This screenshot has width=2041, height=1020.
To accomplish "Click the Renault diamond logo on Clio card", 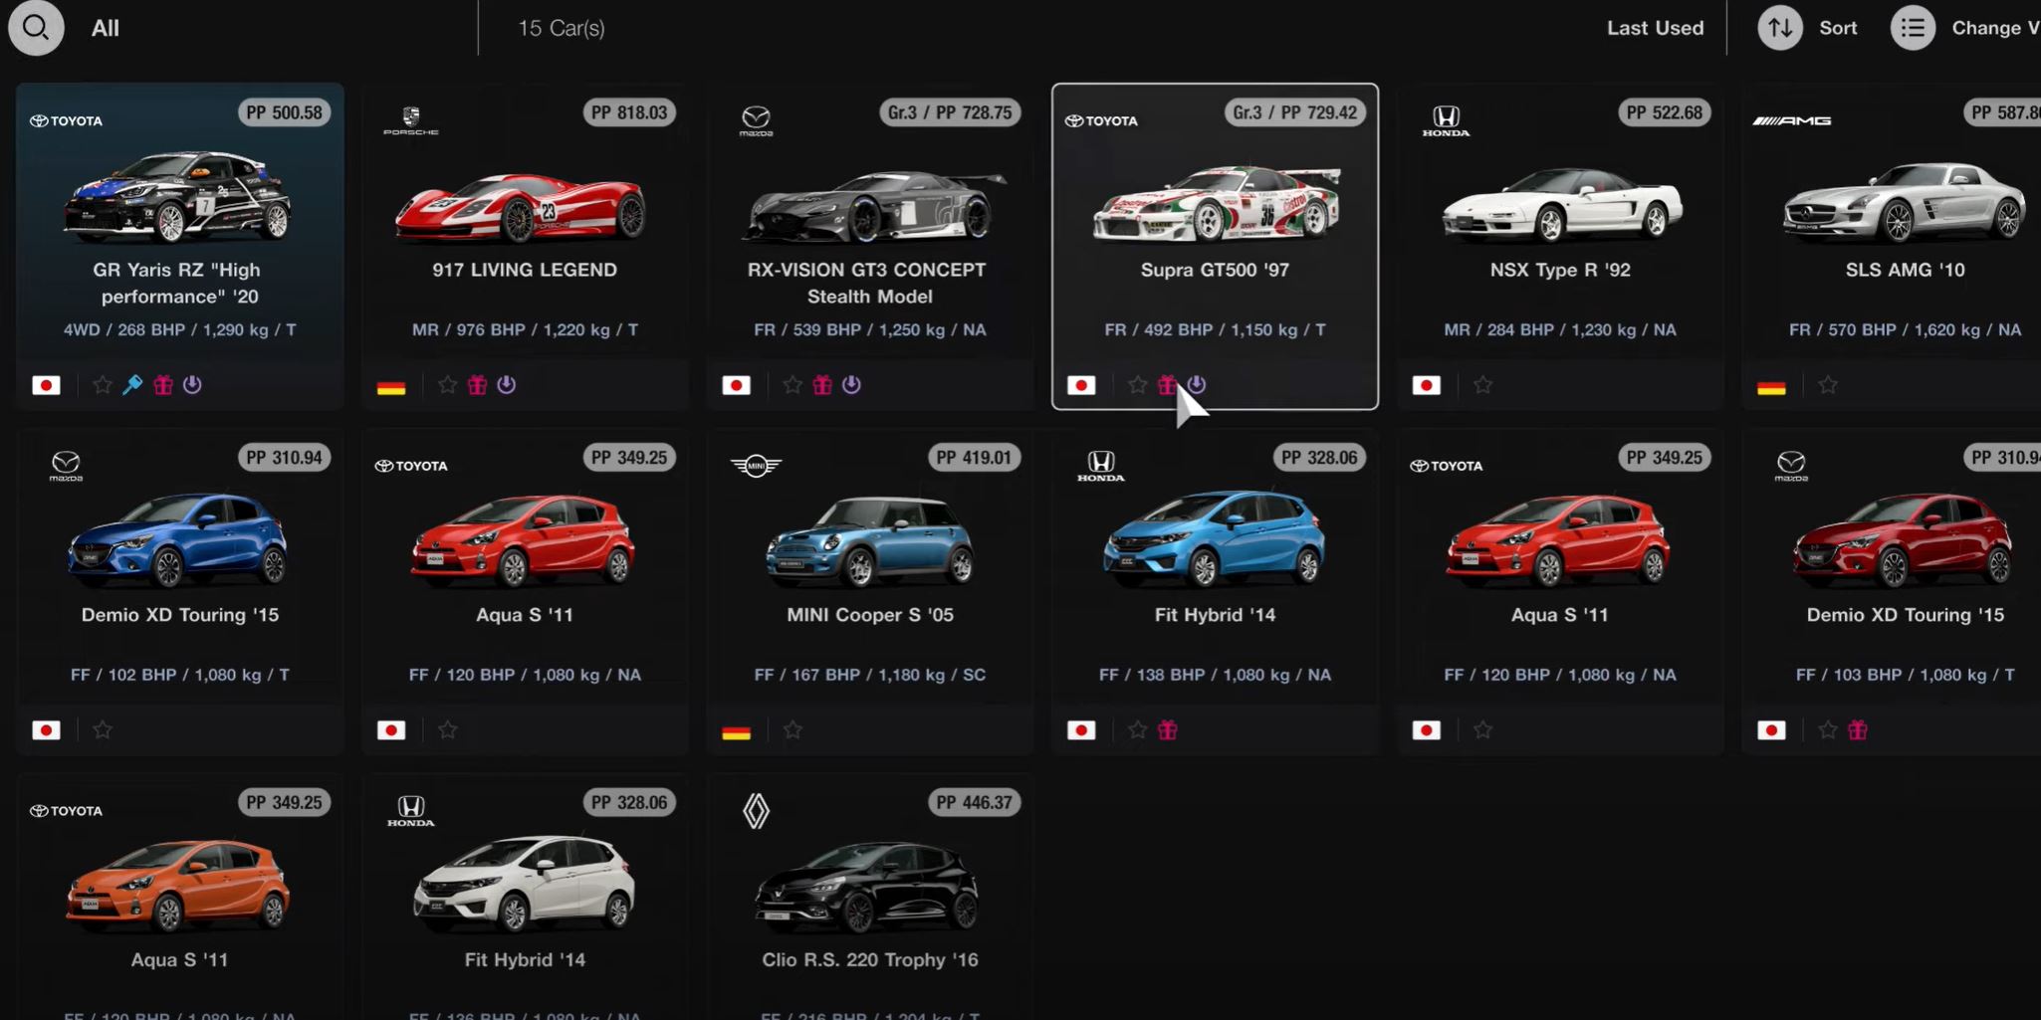I will (756, 811).
